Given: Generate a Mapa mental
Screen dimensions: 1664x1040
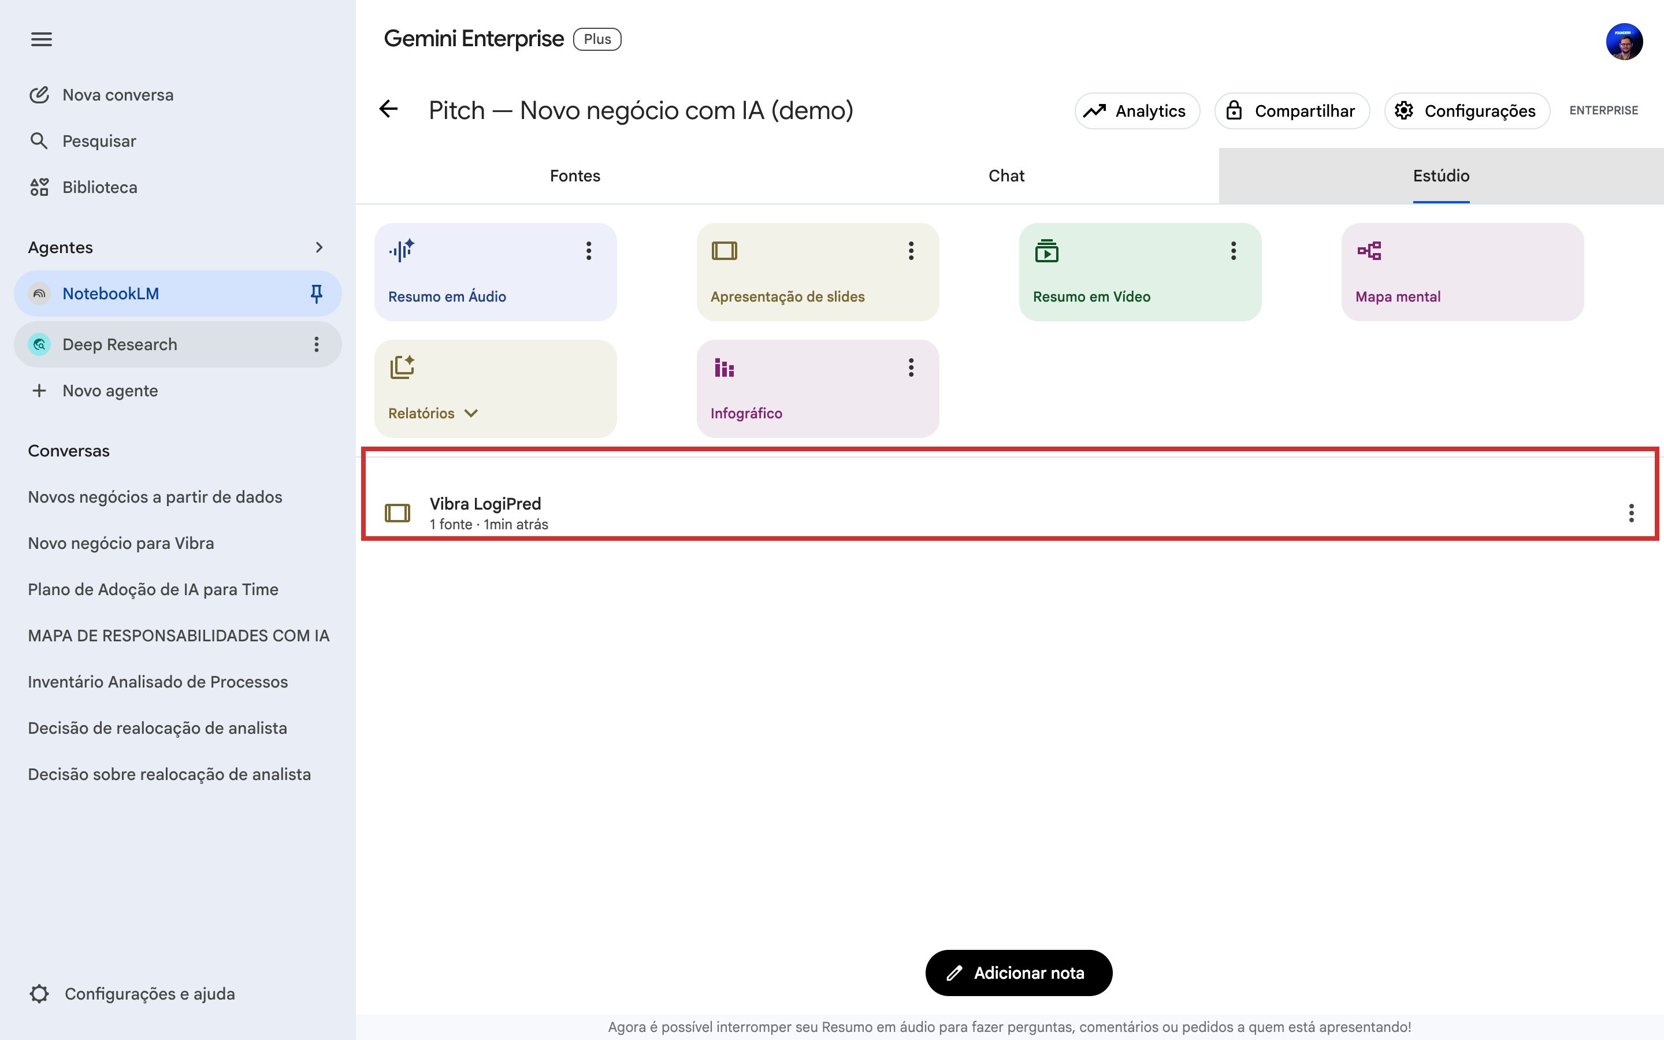Looking at the screenshot, I should (x=1462, y=272).
